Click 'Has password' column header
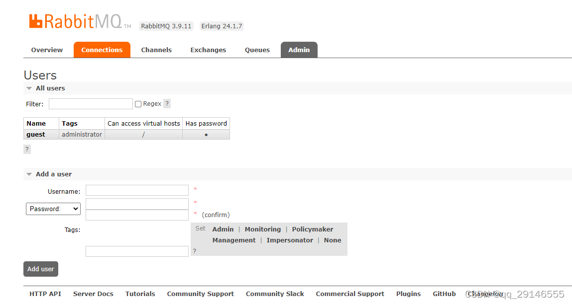 pyautogui.click(x=206, y=123)
